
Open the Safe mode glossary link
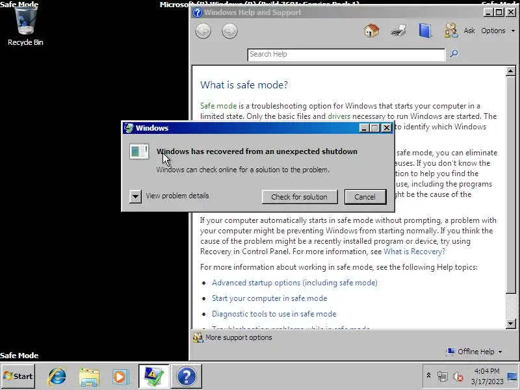tap(218, 106)
